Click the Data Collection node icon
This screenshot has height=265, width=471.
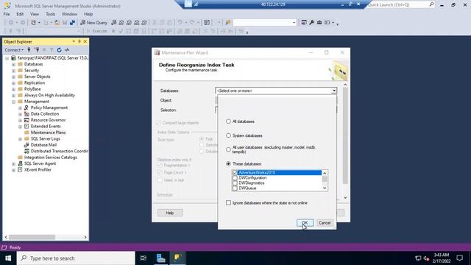(26, 114)
